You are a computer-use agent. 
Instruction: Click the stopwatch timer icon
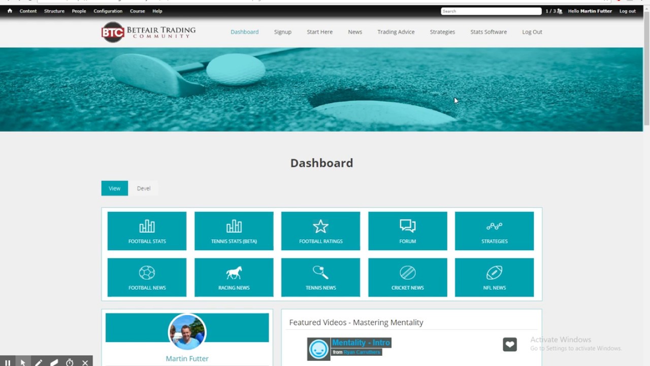(70, 362)
